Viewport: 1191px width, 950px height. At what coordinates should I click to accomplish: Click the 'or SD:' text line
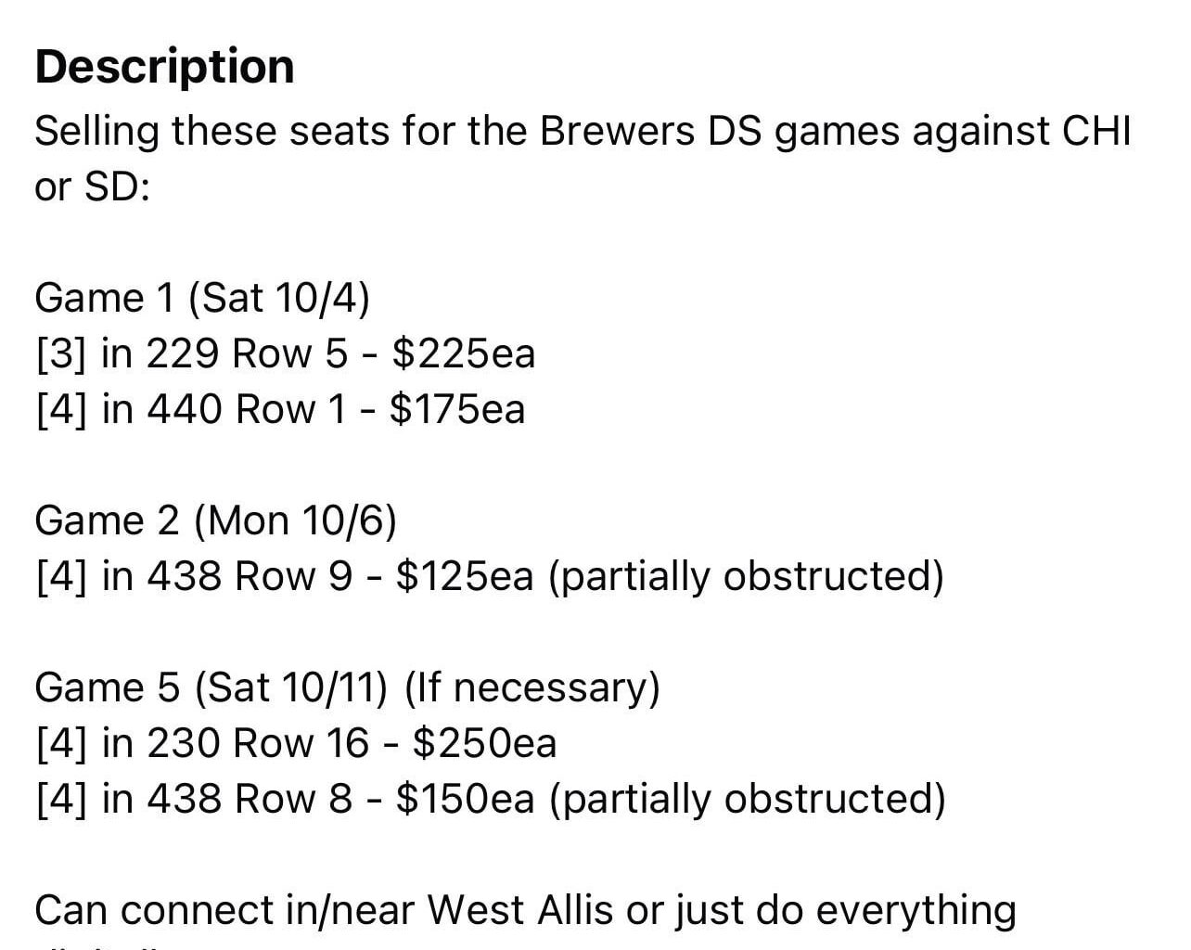coord(92,187)
